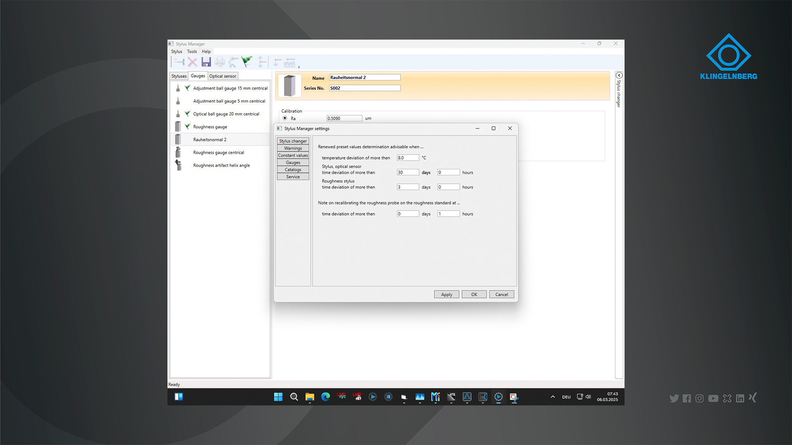Click the gauge thumbnail image next to Name
The height and width of the screenshot is (445, 792).
click(x=290, y=86)
